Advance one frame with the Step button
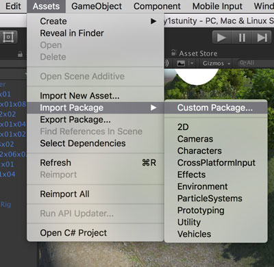Viewport: 274px width, 267px height. pos(262,38)
